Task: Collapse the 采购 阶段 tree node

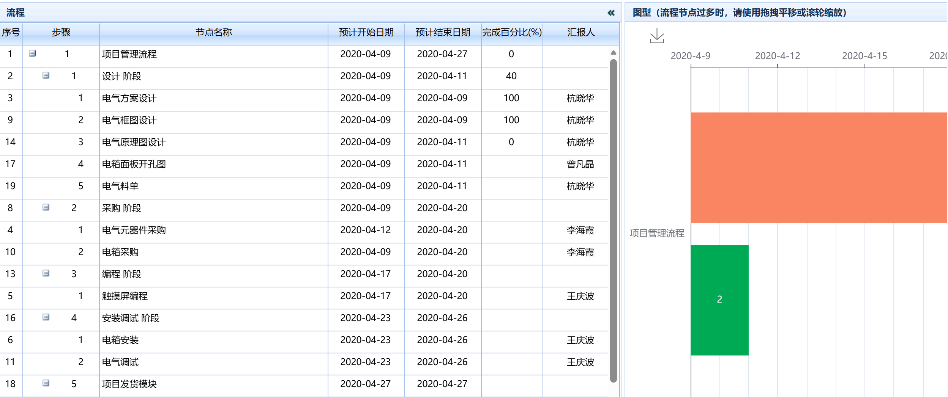Action: [46, 207]
